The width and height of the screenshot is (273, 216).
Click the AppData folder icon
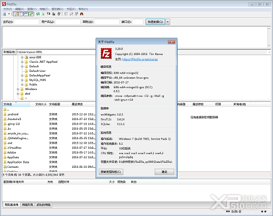(x=5, y=157)
